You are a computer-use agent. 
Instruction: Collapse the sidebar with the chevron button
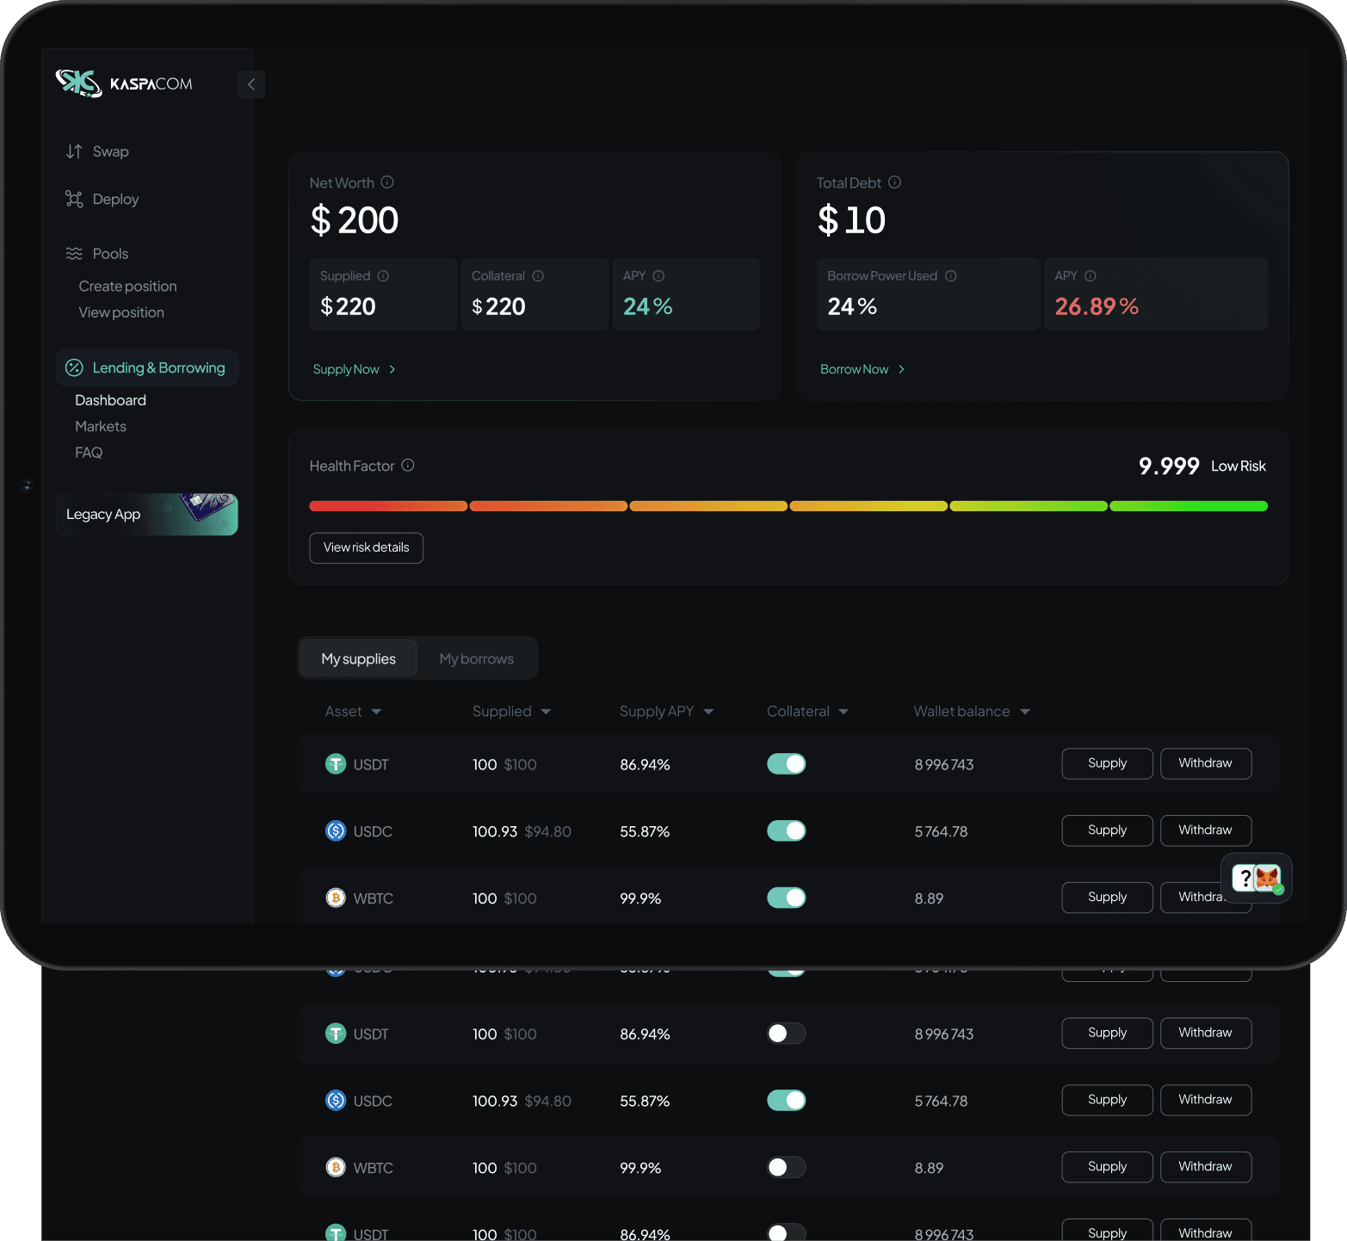(251, 84)
